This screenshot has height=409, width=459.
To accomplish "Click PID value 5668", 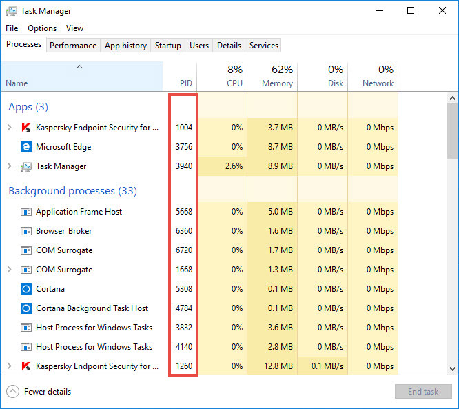I will 184,212.
